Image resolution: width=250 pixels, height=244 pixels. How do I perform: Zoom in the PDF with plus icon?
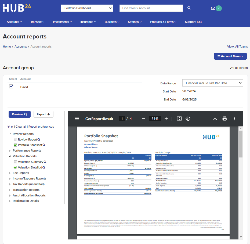pos(166,119)
